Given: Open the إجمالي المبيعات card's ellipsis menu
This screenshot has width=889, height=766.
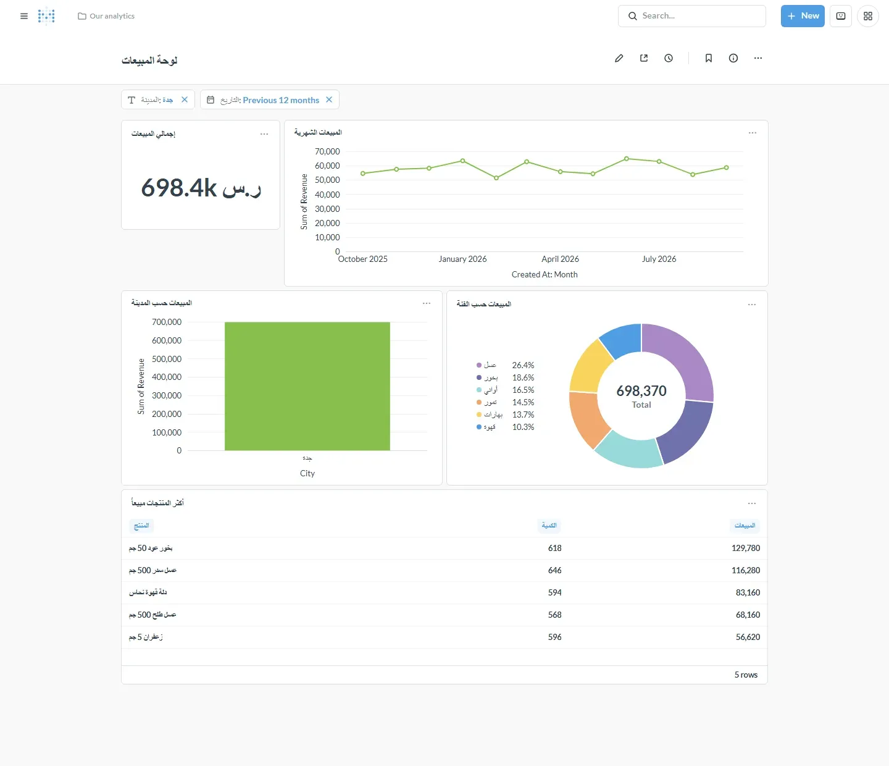Looking at the screenshot, I should click(264, 134).
